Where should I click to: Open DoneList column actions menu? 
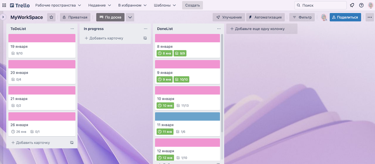click(219, 29)
